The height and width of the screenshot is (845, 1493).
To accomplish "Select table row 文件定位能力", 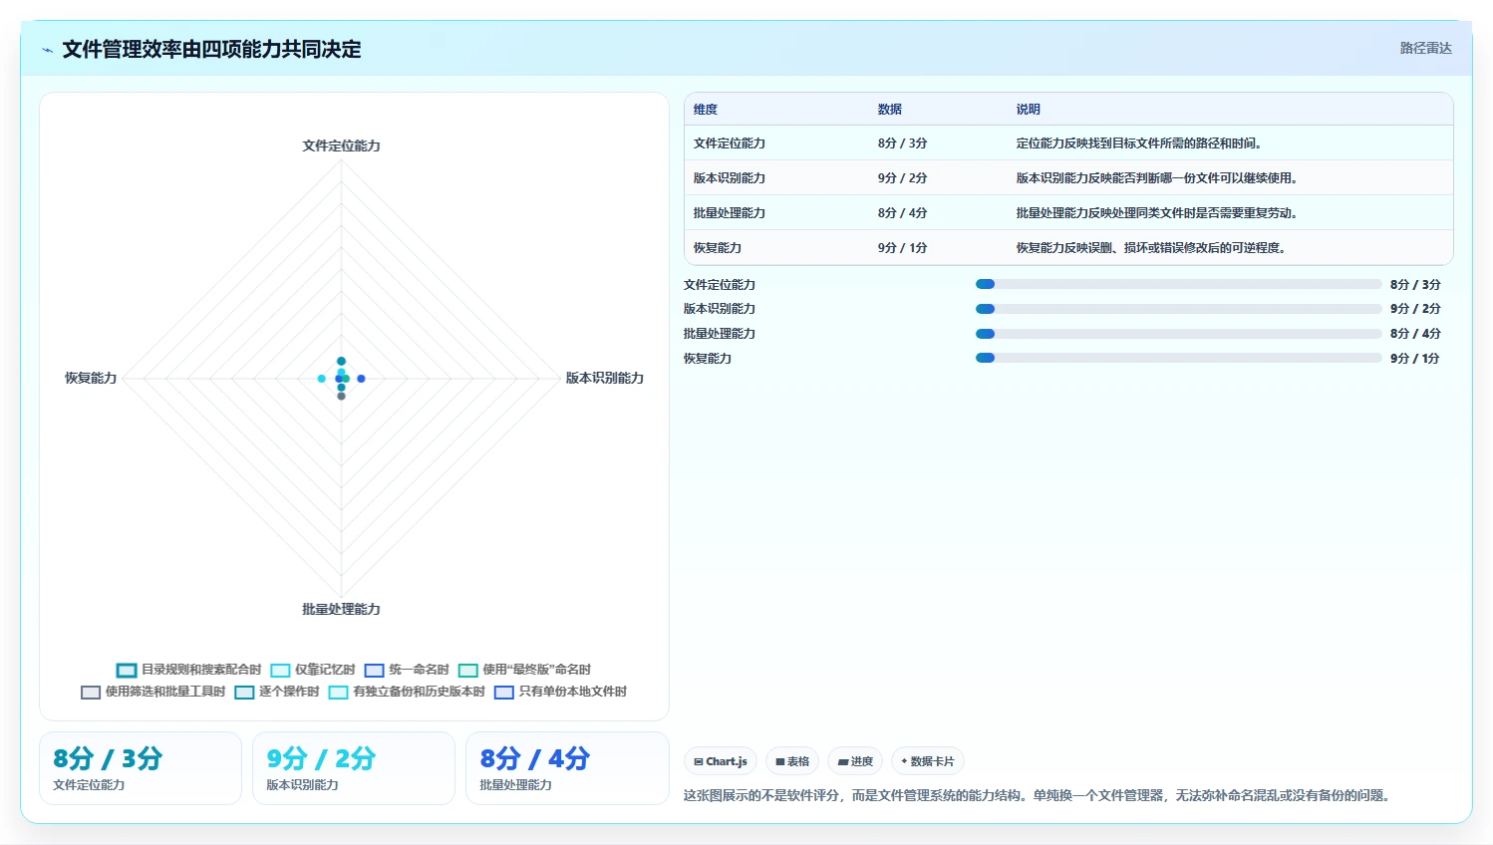I will (1068, 143).
